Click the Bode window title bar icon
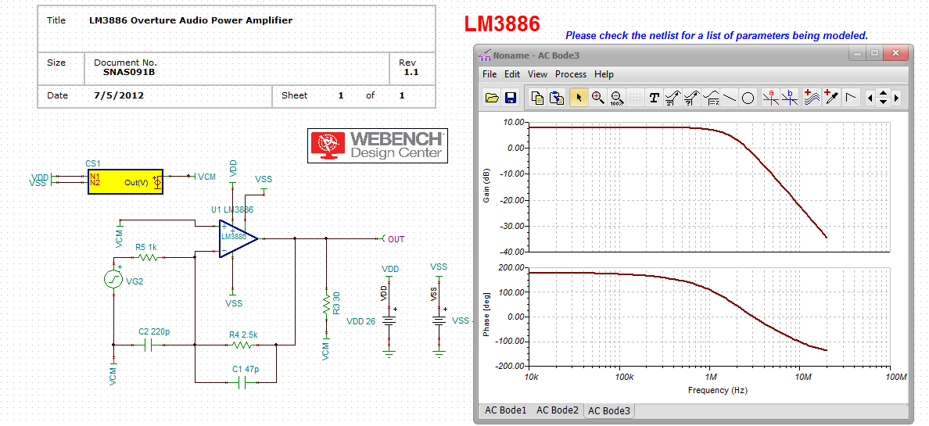929x426 pixels. (486, 55)
